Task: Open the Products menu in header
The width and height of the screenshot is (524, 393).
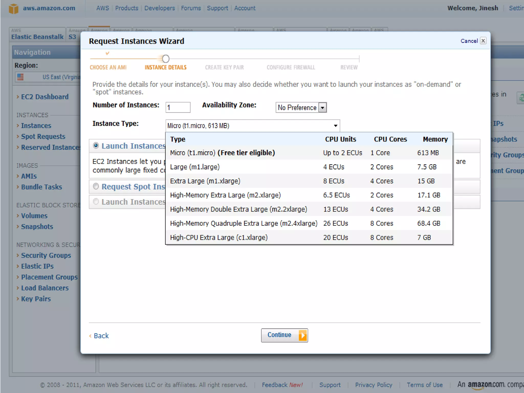Action: (x=126, y=8)
